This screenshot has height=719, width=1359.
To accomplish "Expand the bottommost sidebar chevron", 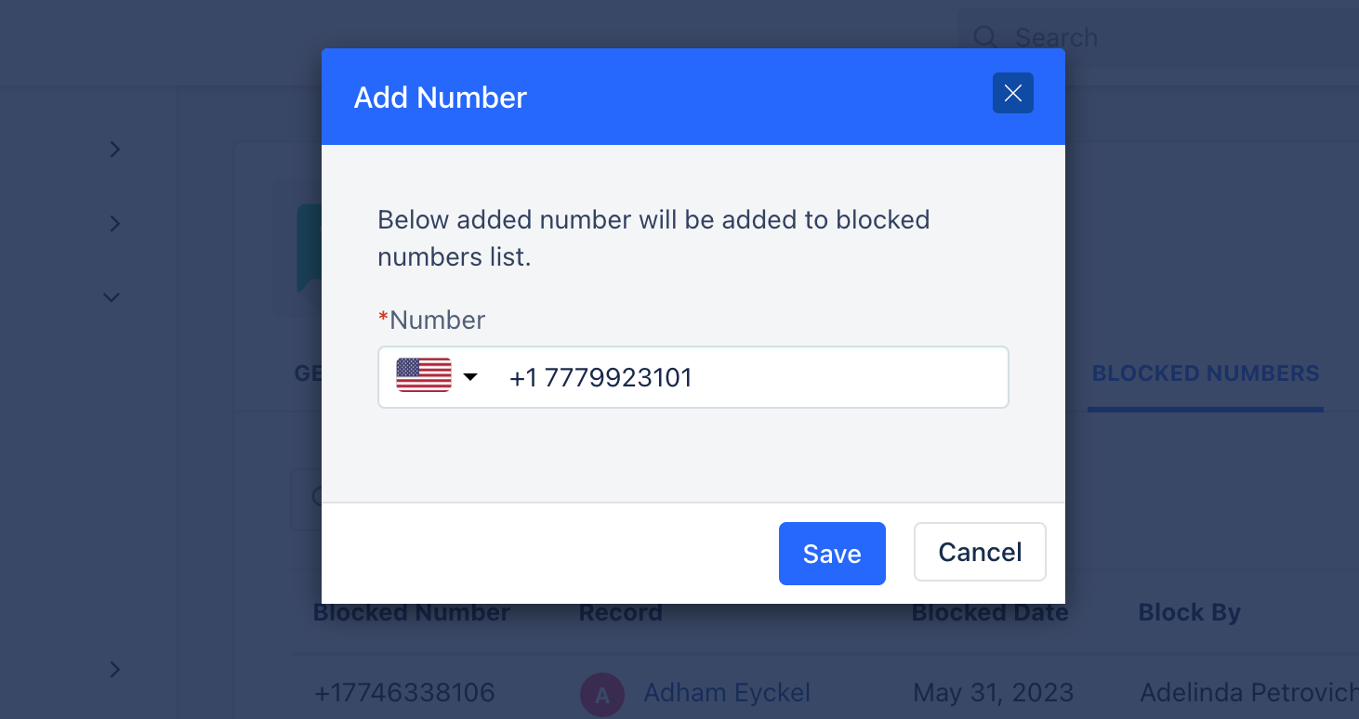I will tap(114, 669).
